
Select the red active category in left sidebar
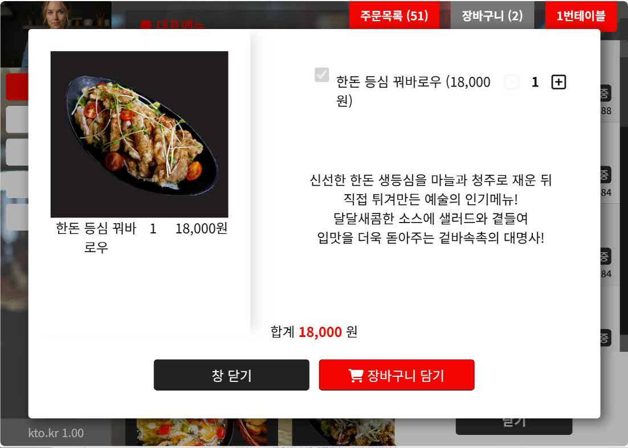click(17, 87)
